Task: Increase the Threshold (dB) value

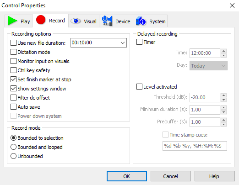Action: [x=224, y=95]
